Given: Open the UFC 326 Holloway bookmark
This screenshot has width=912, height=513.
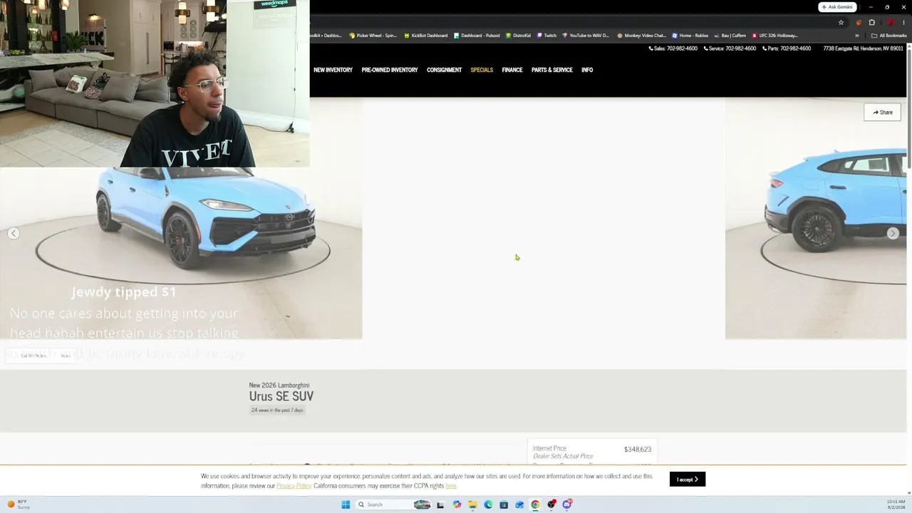Looking at the screenshot, I should coord(775,36).
